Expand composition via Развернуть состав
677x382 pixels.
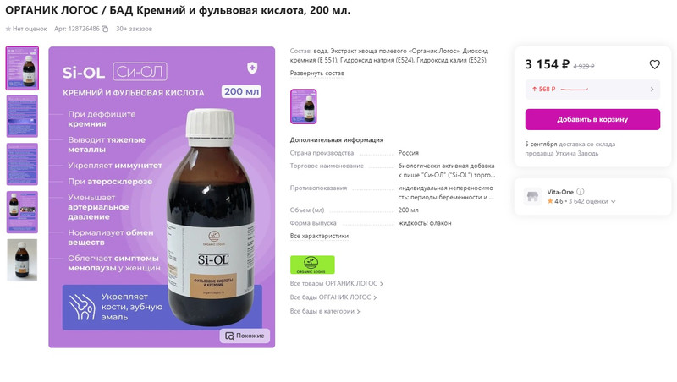point(316,74)
